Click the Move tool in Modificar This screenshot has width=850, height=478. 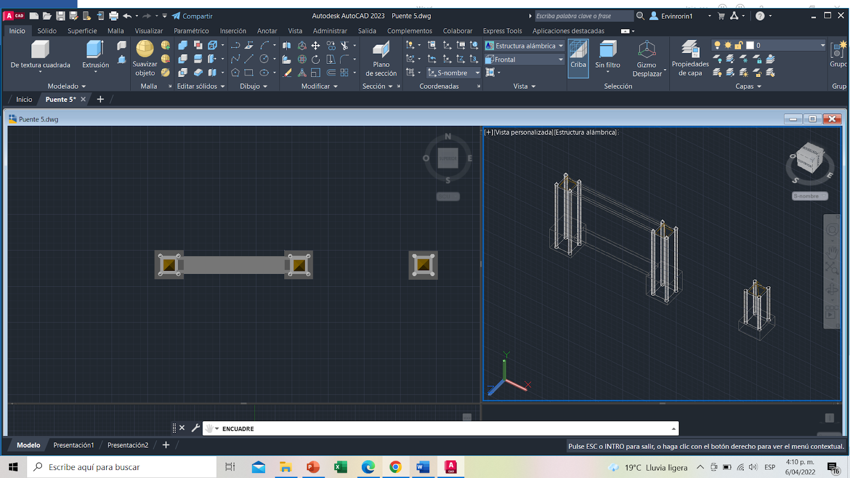click(316, 45)
